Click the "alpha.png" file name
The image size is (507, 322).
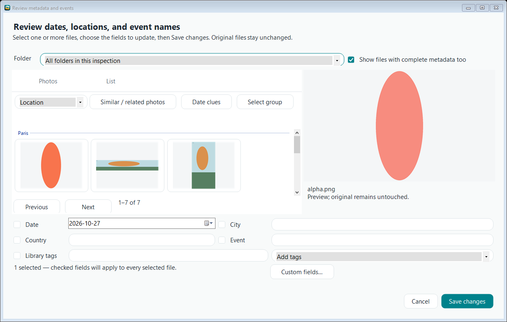321,189
